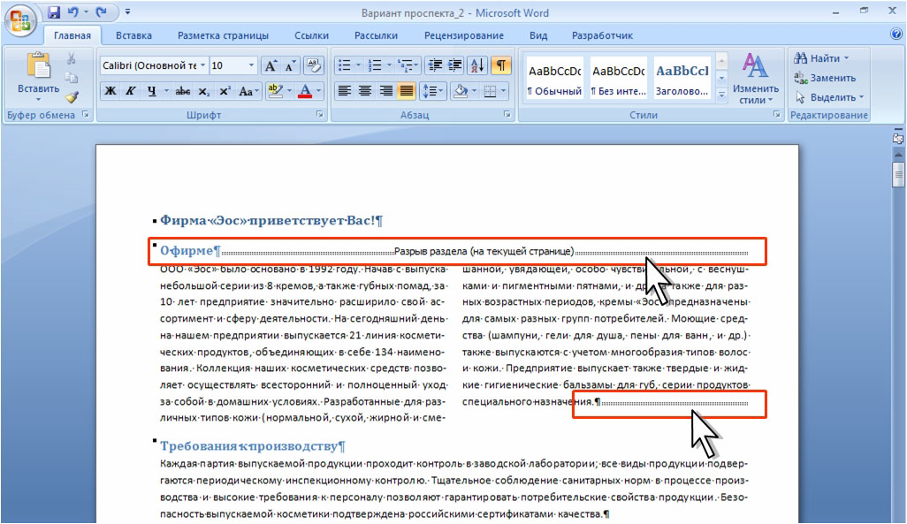Replace text using Заменить
This screenshot has width=907, height=524.
point(825,78)
